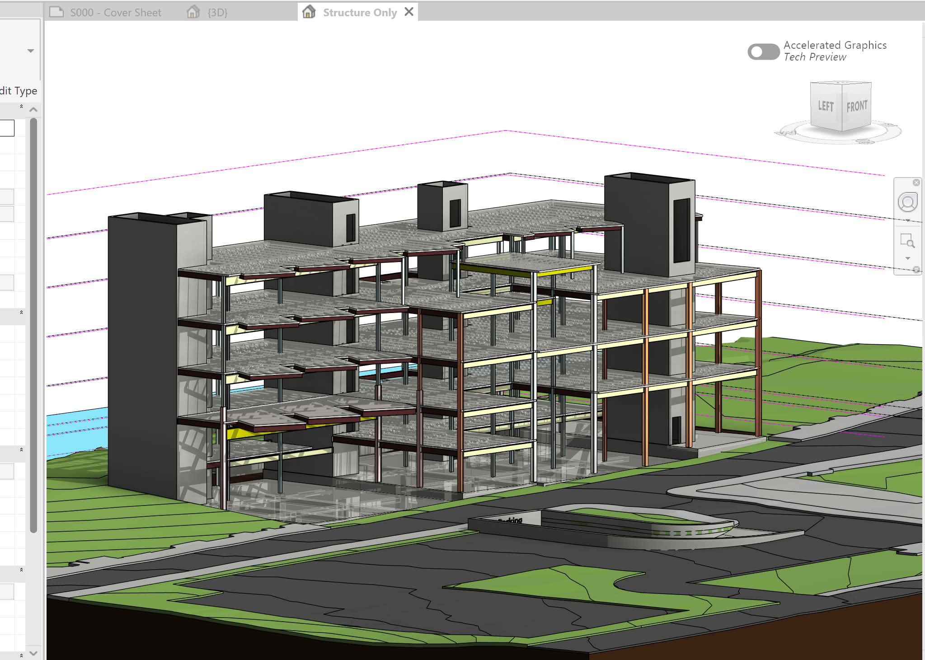Click the house icon on the {3D} tab
The image size is (925, 660).
coord(193,12)
